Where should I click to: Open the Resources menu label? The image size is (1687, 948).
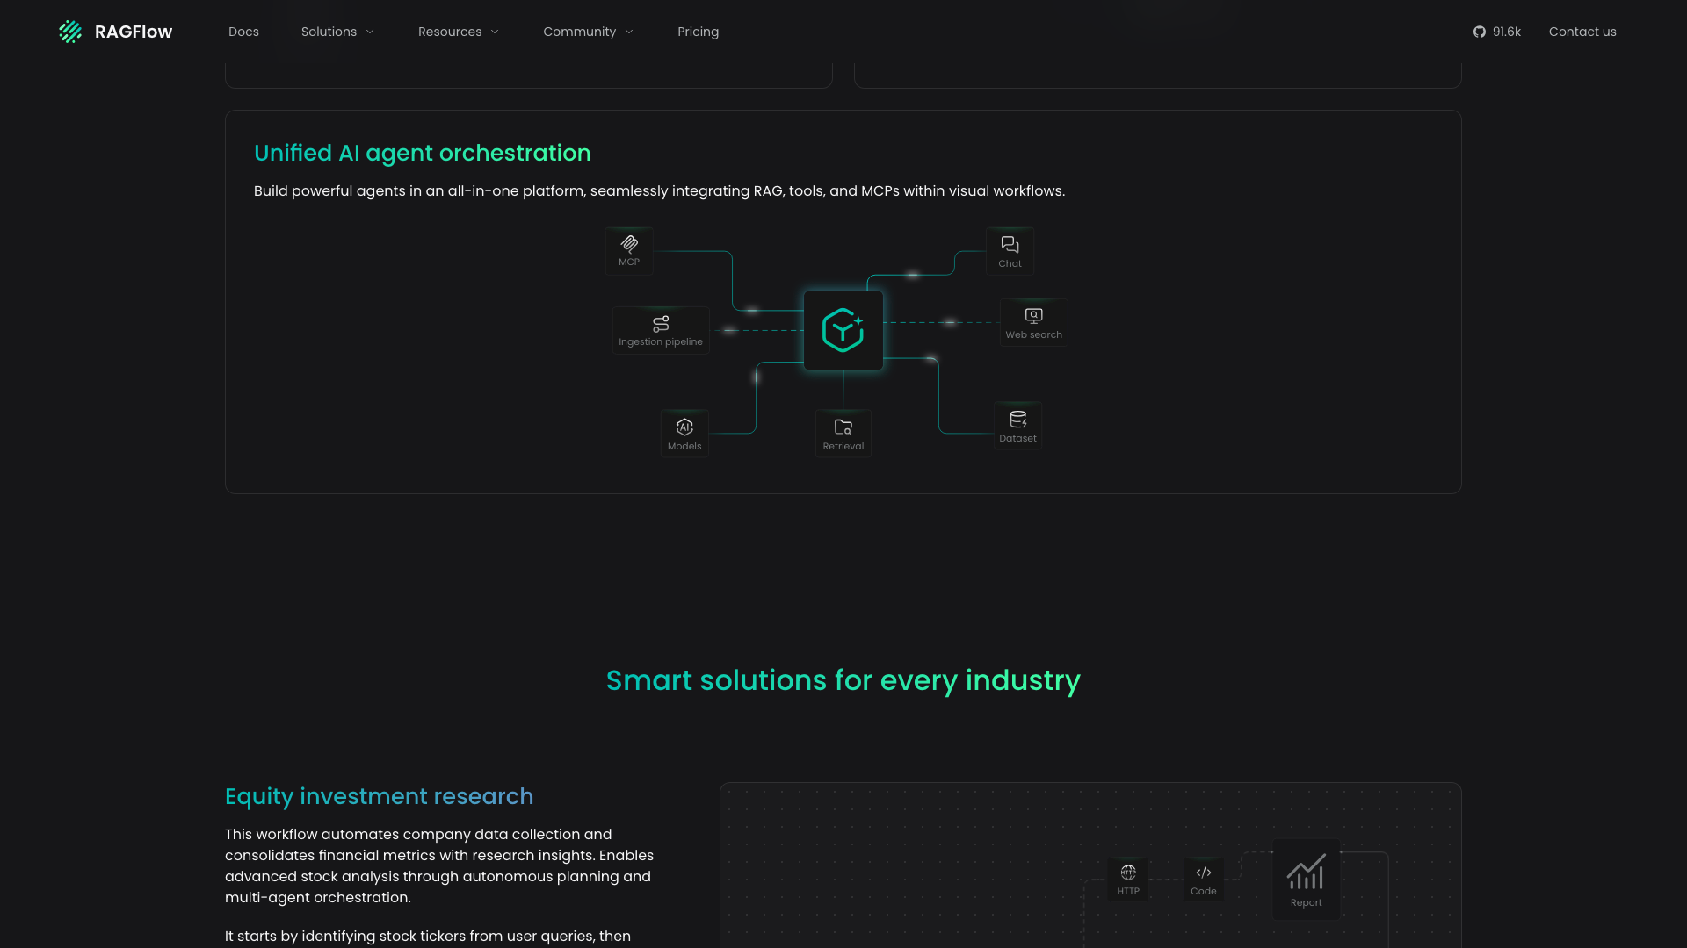pyautogui.click(x=450, y=32)
